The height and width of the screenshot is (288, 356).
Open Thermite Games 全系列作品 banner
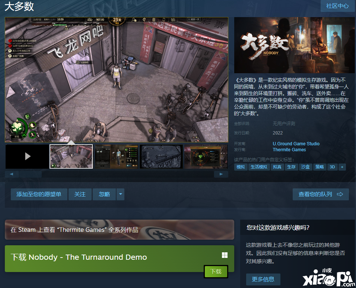(x=120, y=230)
